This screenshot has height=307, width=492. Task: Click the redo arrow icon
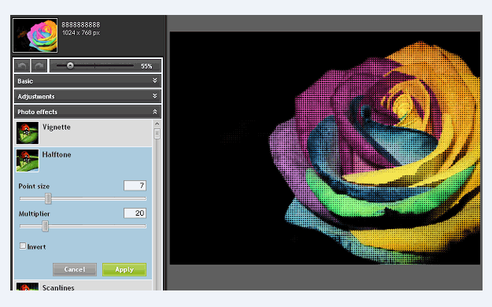(x=39, y=66)
